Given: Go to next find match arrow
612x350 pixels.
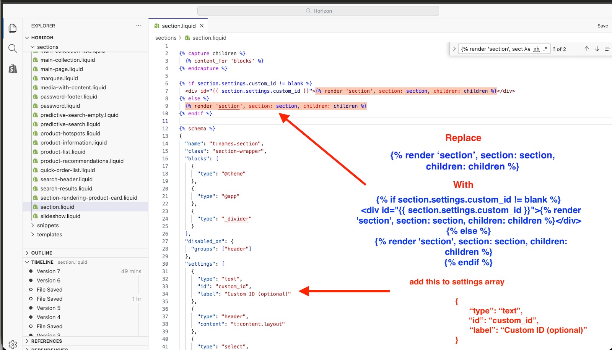Looking at the screenshot, I should tap(597, 49).
